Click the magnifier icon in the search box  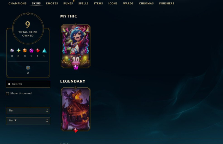click(x=9, y=84)
